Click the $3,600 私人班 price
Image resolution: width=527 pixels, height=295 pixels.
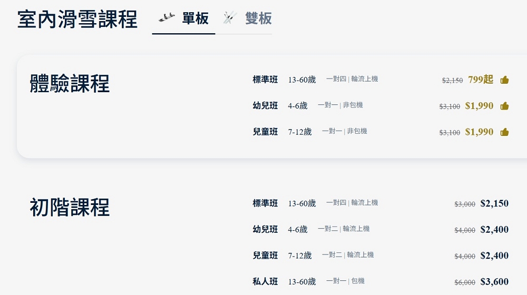(x=494, y=282)
